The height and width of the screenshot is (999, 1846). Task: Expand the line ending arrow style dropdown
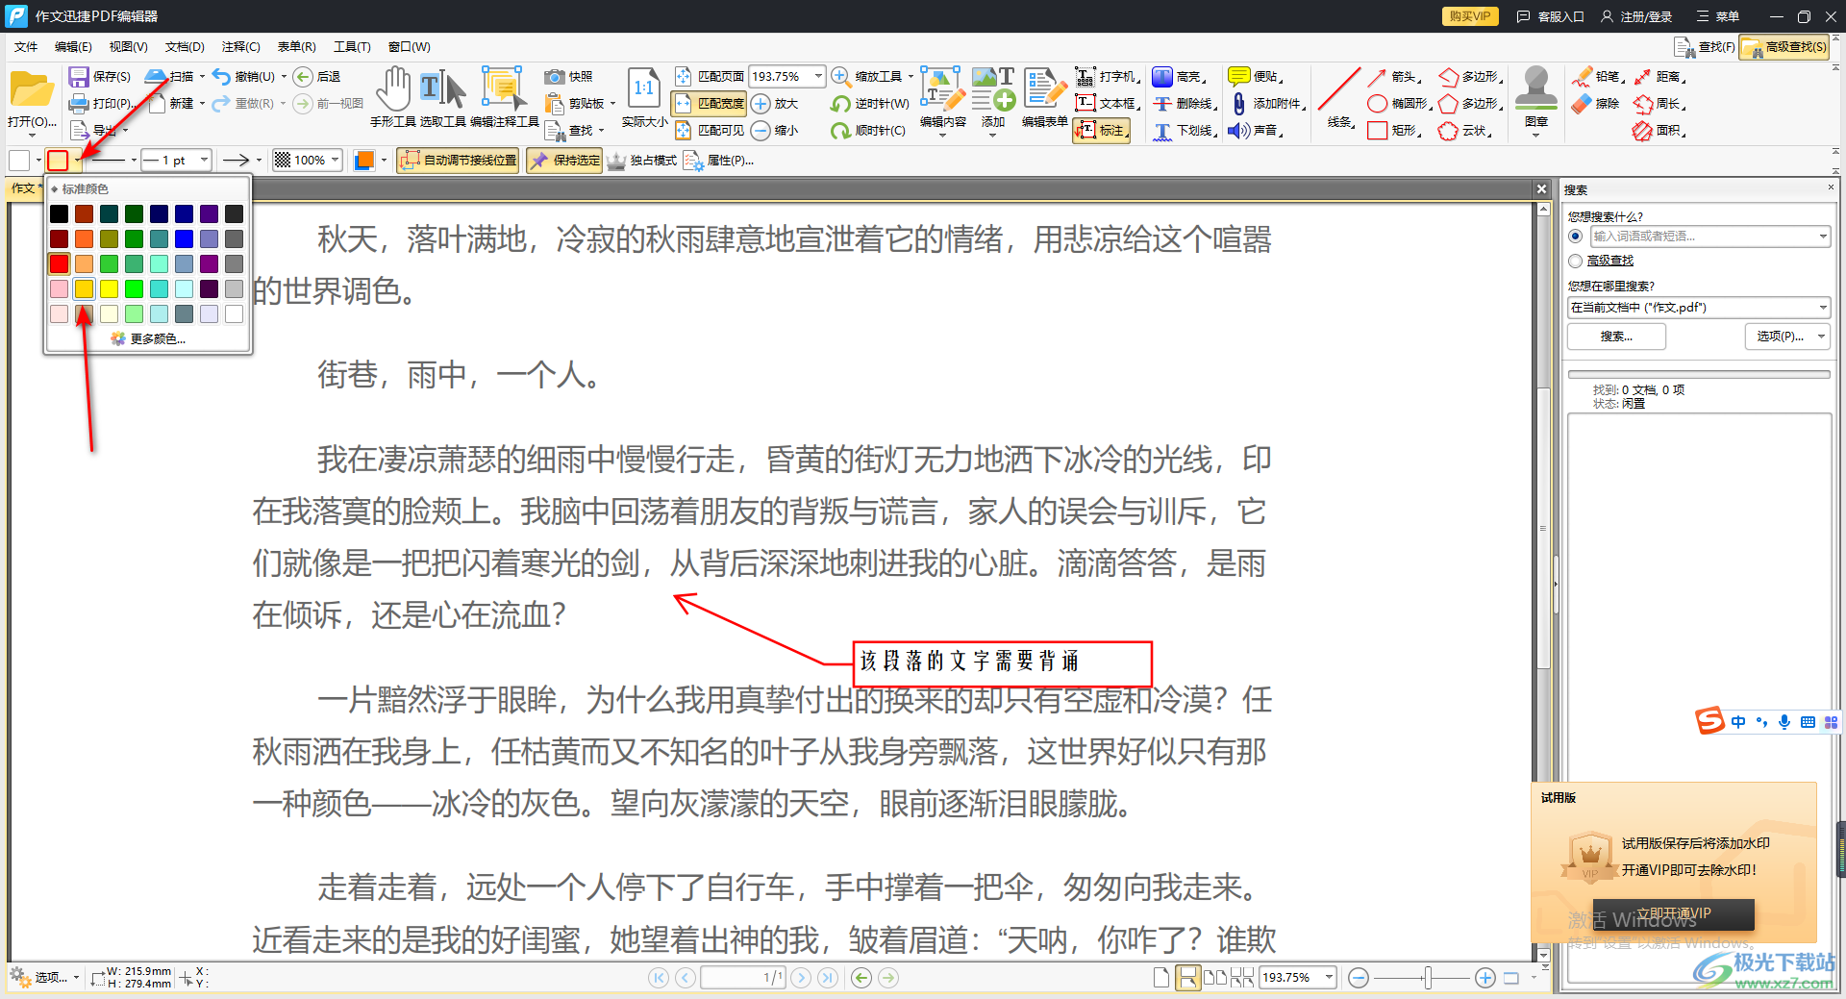tap(259, 160)
